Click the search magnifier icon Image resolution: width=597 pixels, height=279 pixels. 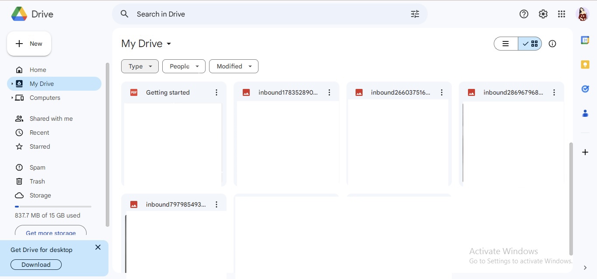[x=125, y=14]
